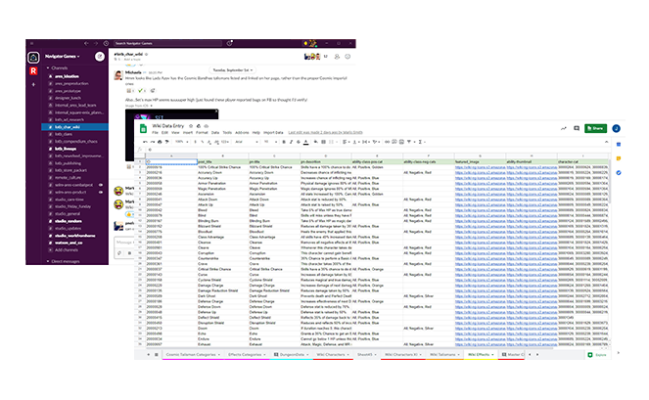This screenshot has height=400, width=649.
Task: Open the Tuesday, September 1st date dropdown
Action: [x=234, y=71]
